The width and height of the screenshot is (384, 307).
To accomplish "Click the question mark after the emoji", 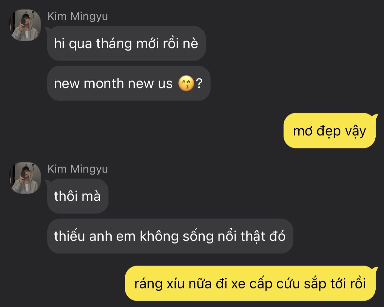I will click(x=199, y=84).
